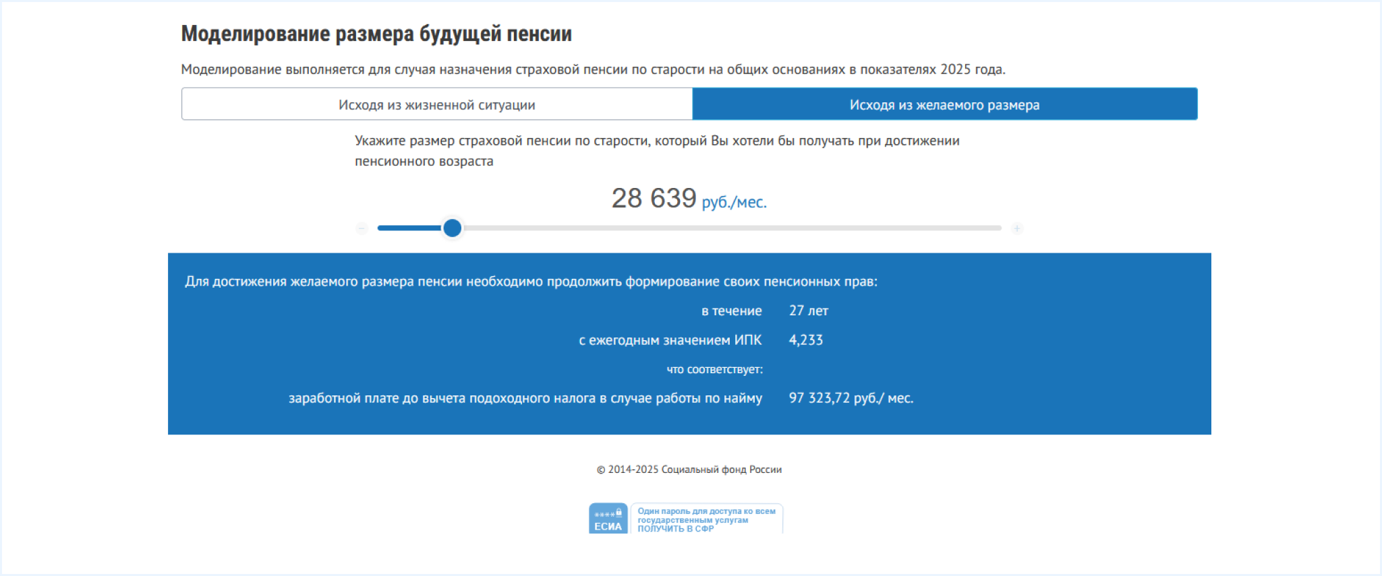Click the ЕСИА lock badge icon
Screen dimensions: 1382x576
coord(608,519)
